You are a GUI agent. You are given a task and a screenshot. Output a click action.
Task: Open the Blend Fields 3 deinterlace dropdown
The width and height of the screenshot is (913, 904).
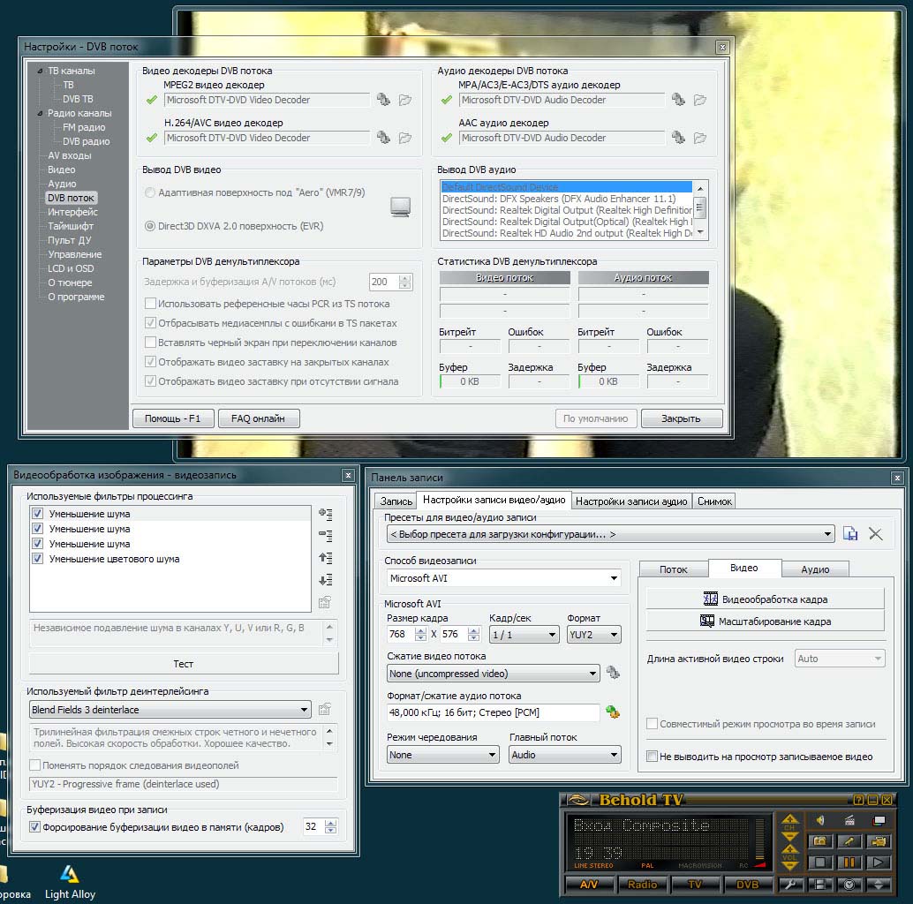click(x=170, y=710)
